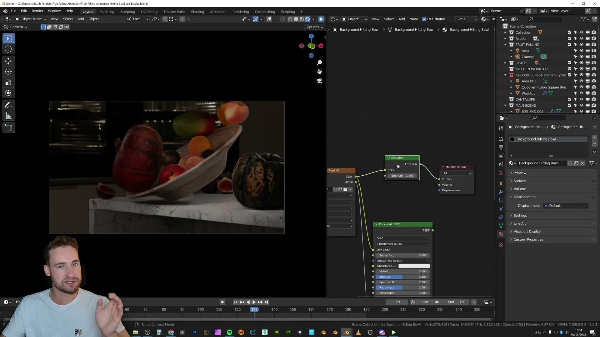Image resolution: width=600 pixels, height=337 pixels.
Task: Hide the Camera object in viewport
Action: point(582,57)
